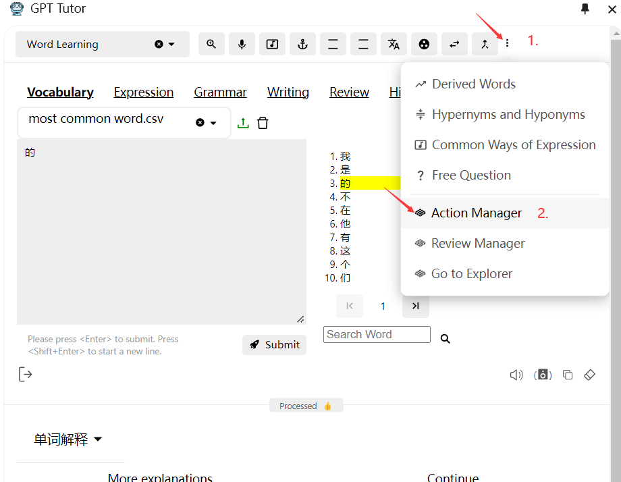This screenshot has height=482, width=621.
Task: Pin the GPT Tutor window
Action: (585, 9)
